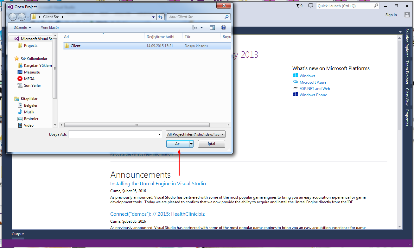The image size is (414, 248).
Task: Open the Microsoft Azure link
Action: coord(313,82)
